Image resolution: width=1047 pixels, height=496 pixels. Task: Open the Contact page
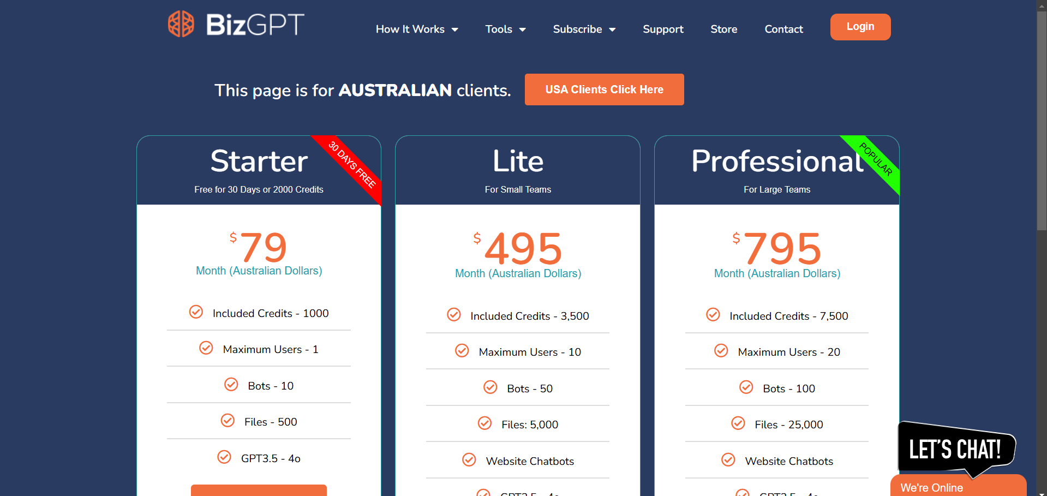tap(783, 29)
